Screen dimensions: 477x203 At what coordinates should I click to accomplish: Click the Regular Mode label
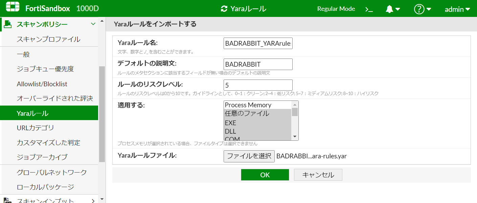coord(336,9)
